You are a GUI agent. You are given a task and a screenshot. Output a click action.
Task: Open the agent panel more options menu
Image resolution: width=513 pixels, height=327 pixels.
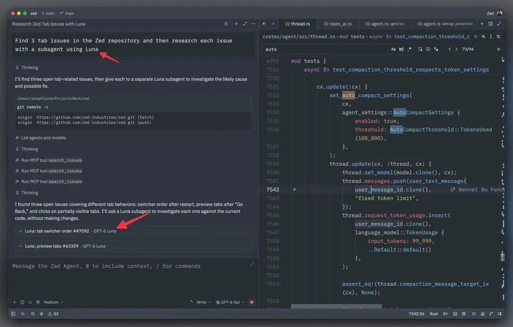coord(254,24)
